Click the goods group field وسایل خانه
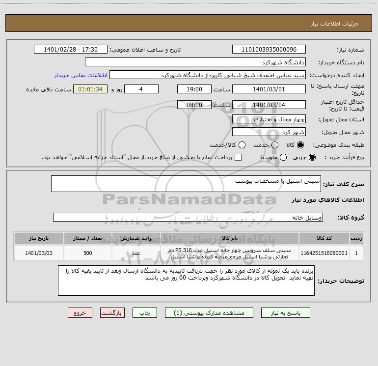This screenshot has width=378, height=366. pos(188,217)
